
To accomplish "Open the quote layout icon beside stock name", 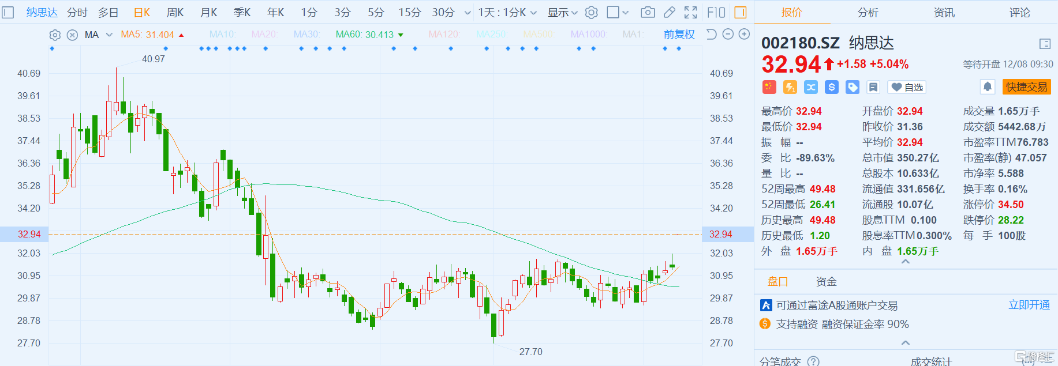I will [1045, 44].
